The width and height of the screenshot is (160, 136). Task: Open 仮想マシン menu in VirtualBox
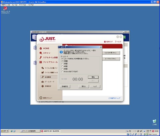pos(6,5)
